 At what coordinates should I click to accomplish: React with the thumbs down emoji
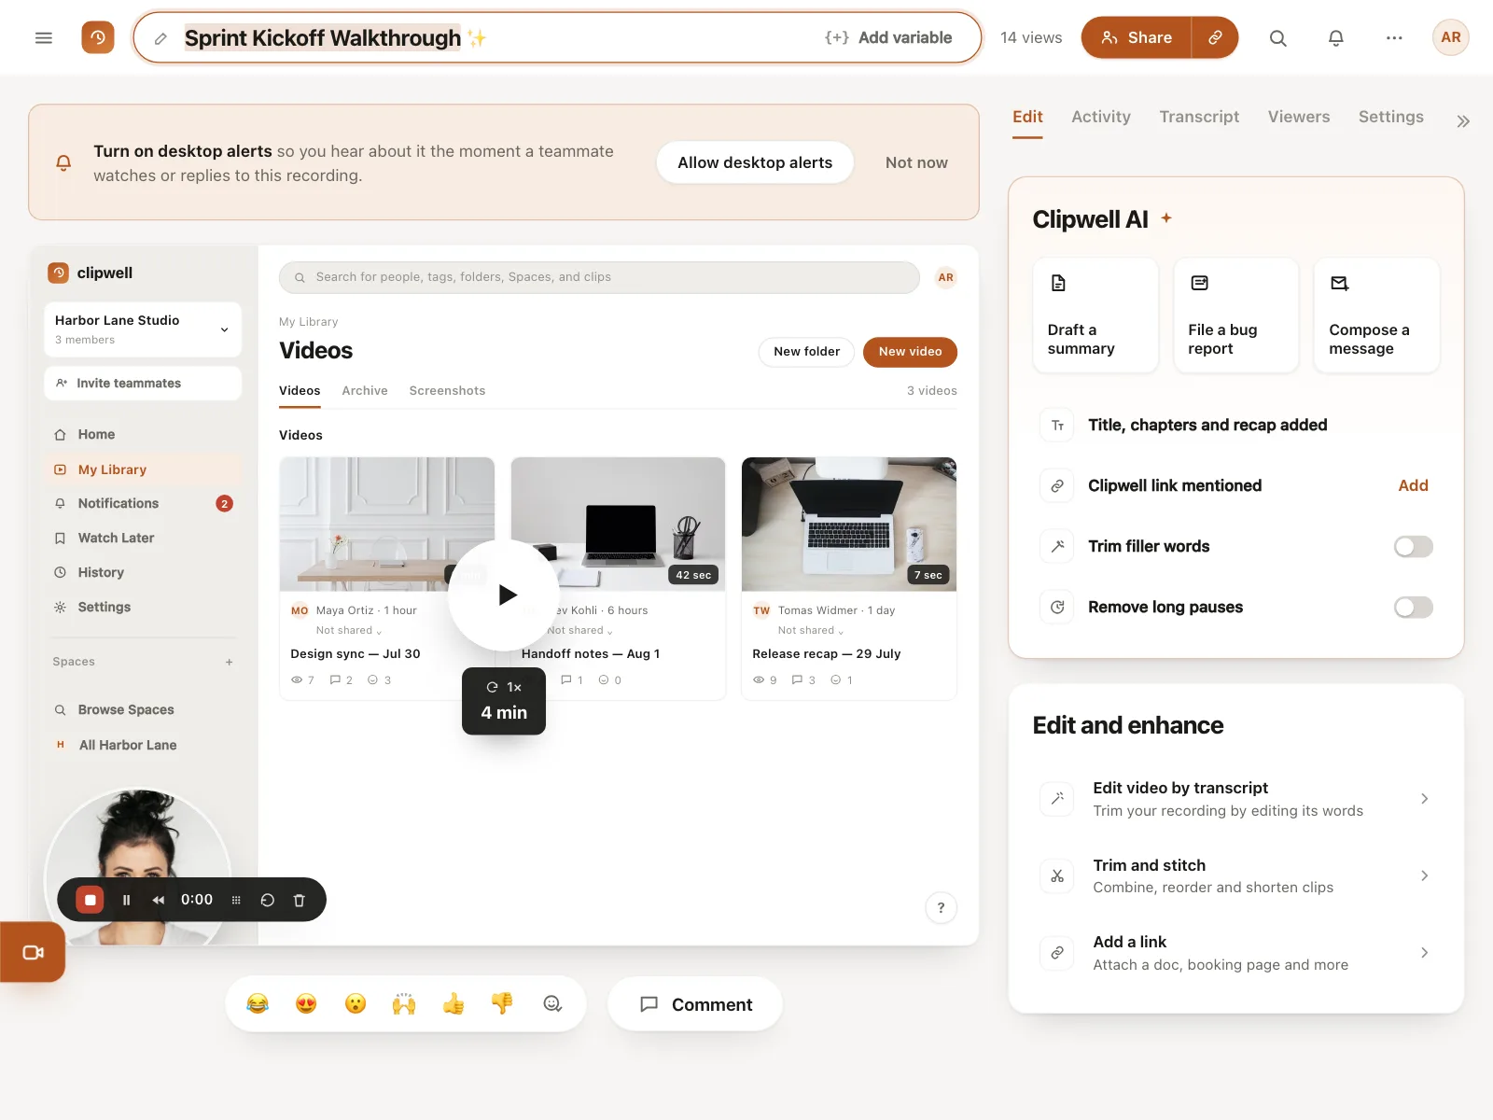point(502,1003)
